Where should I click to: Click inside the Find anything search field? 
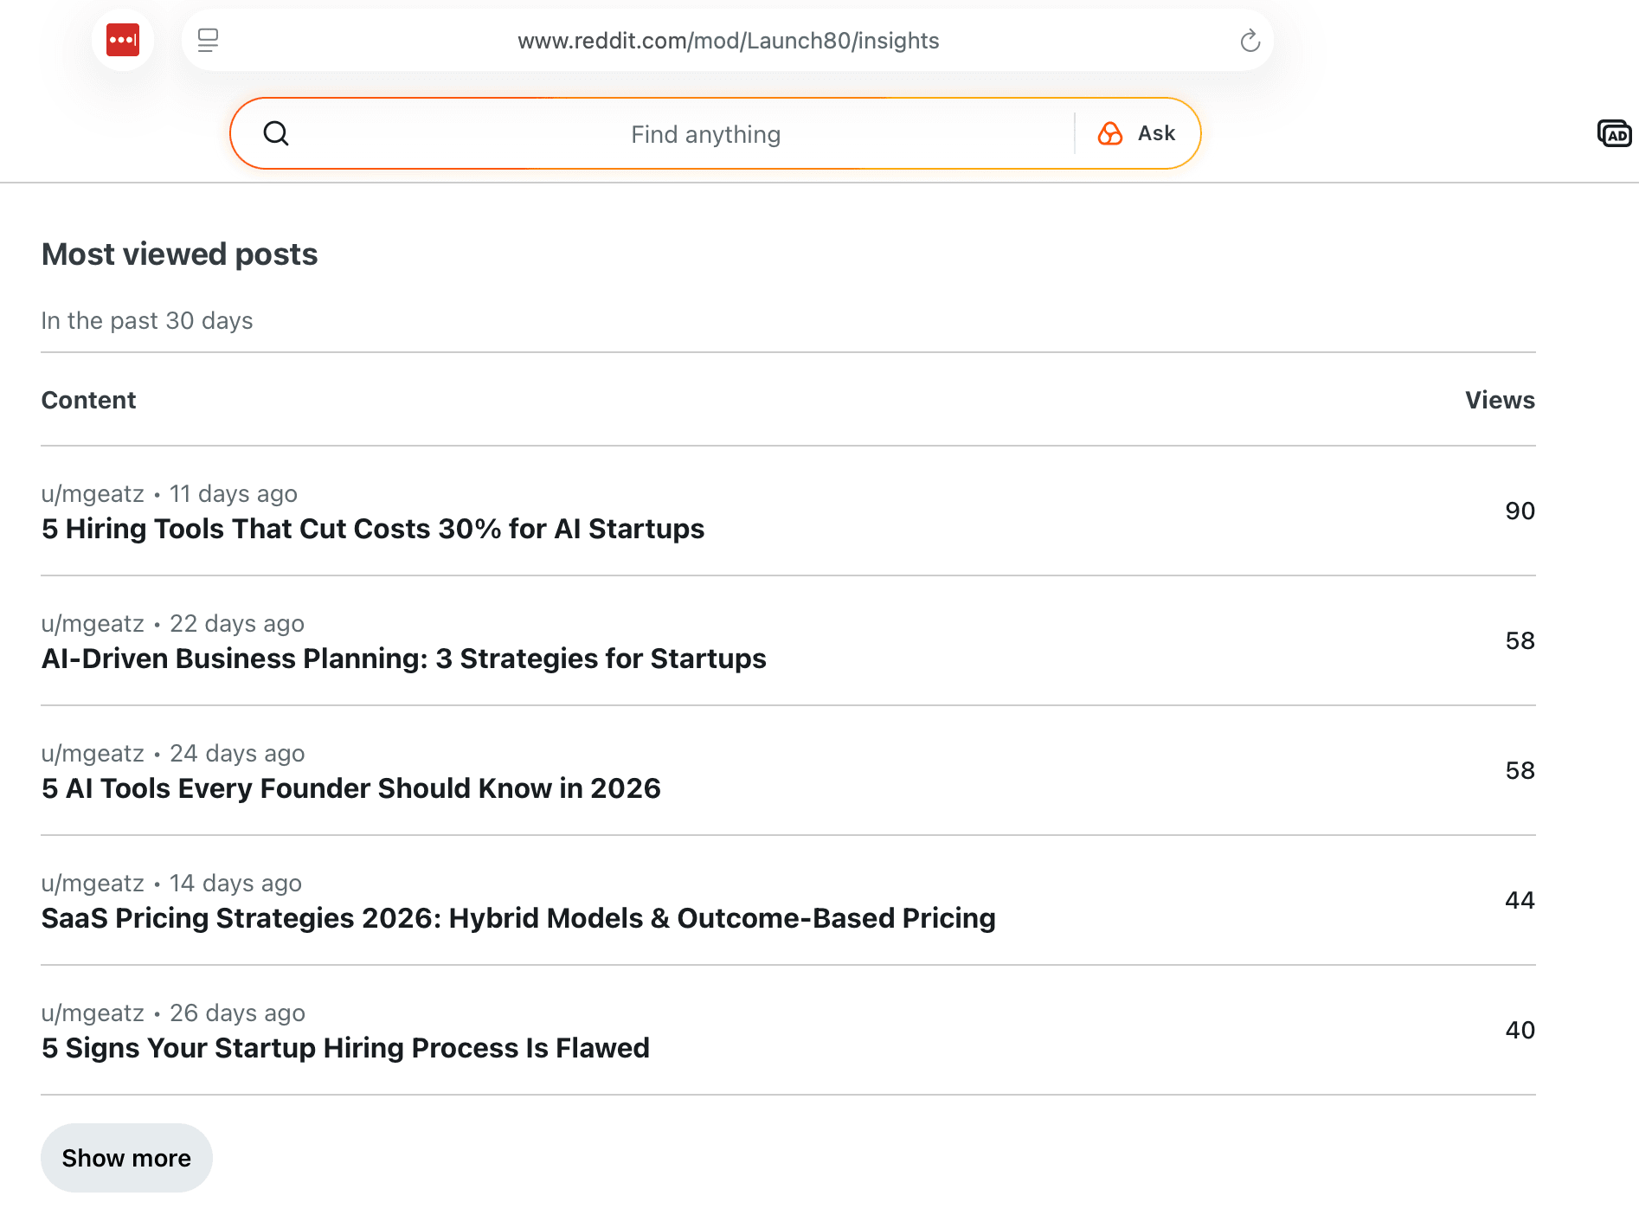705,133
